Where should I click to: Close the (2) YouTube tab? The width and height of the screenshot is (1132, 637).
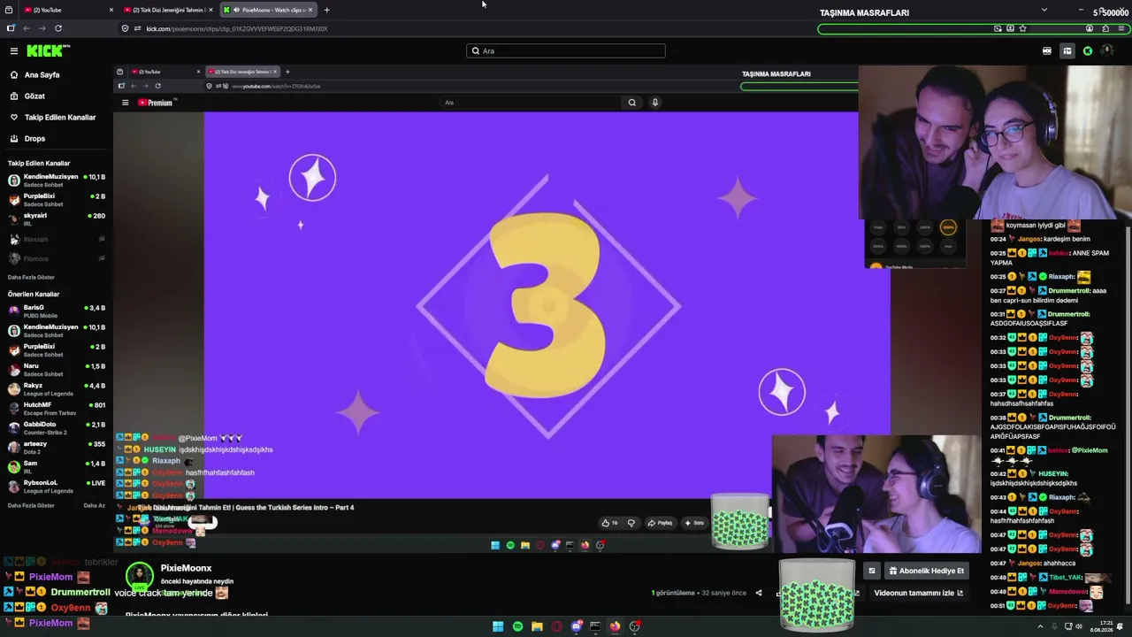coord(111,10)
